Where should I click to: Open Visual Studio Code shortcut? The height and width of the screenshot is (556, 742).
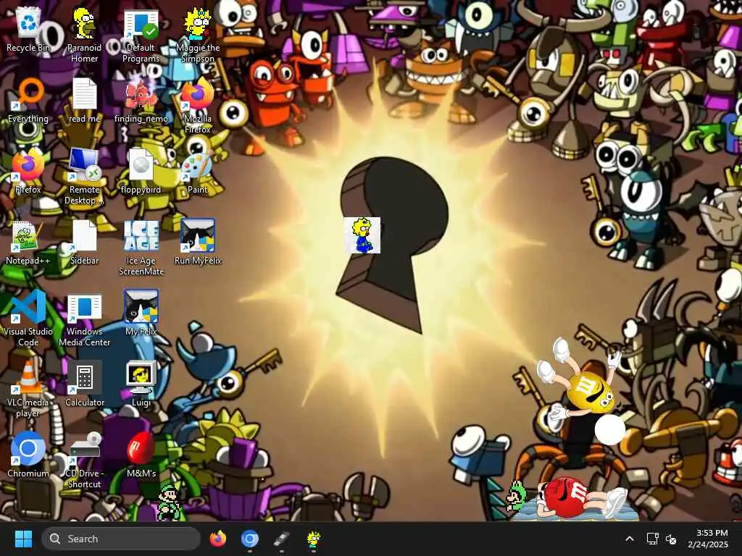point(28,318)
